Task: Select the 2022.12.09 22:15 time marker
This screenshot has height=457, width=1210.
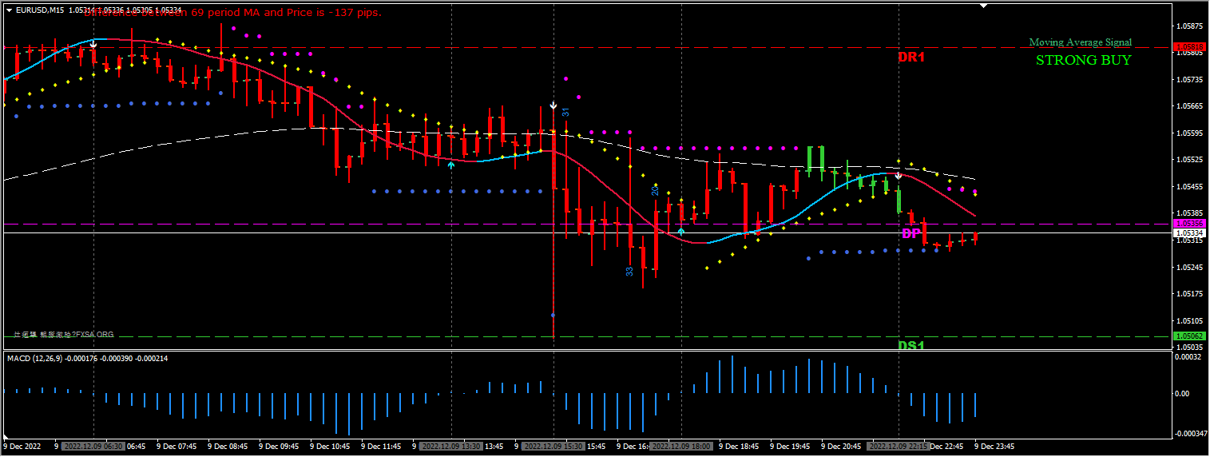Action: (899, 446)
